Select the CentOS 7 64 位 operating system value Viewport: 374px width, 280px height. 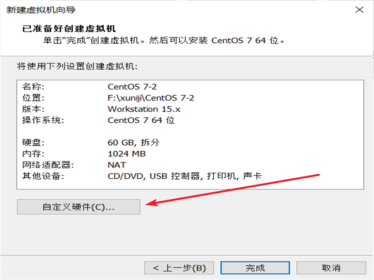(141, 120)
